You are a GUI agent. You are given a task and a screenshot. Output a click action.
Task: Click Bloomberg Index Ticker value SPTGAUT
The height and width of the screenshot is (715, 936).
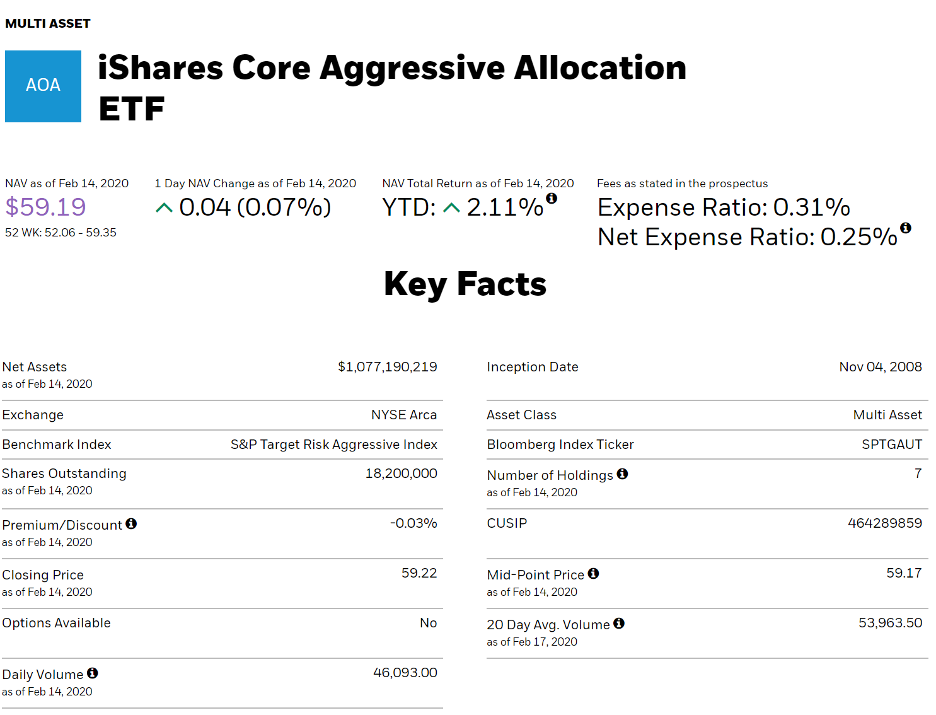pos(892,445)
